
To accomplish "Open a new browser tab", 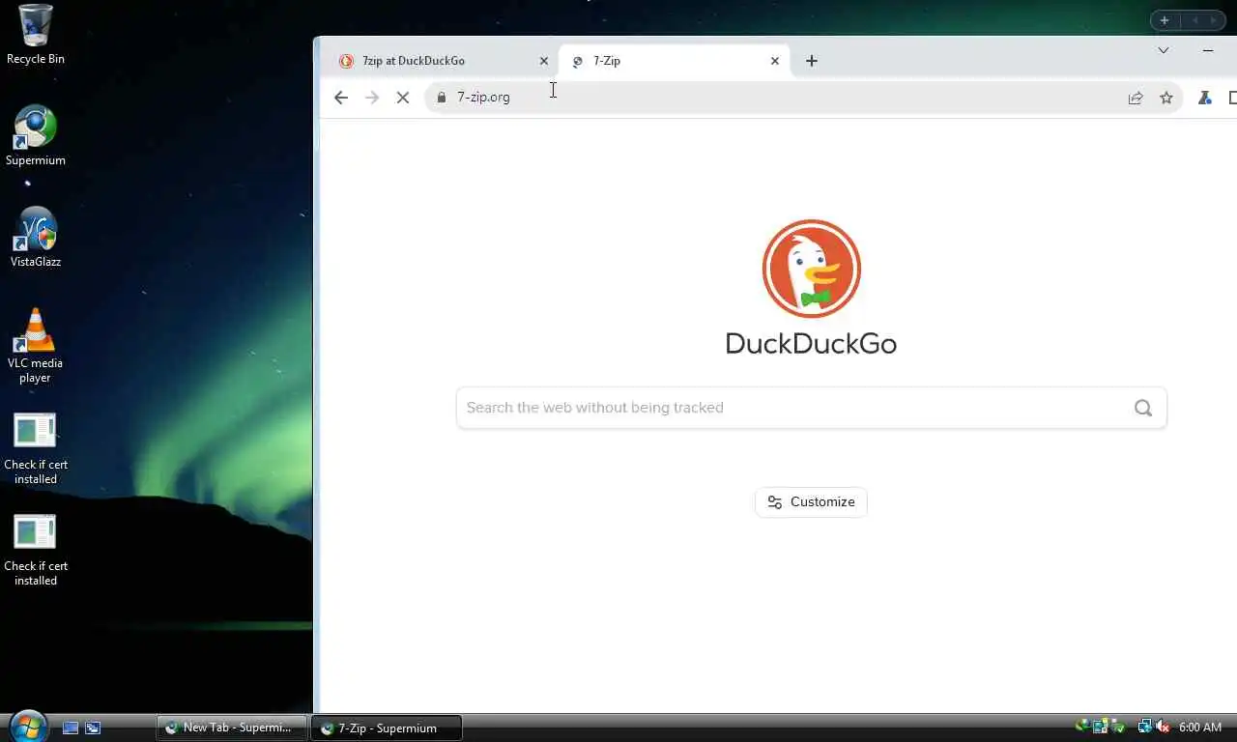I will (812, 61).
